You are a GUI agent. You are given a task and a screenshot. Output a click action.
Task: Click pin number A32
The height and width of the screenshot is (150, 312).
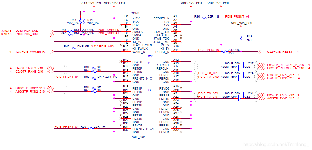click(176, 130)
